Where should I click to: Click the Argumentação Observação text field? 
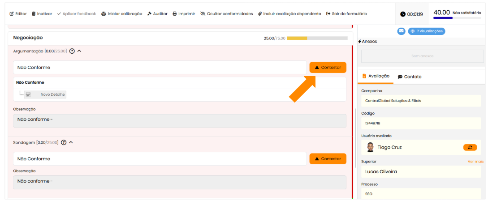[179, 120]
